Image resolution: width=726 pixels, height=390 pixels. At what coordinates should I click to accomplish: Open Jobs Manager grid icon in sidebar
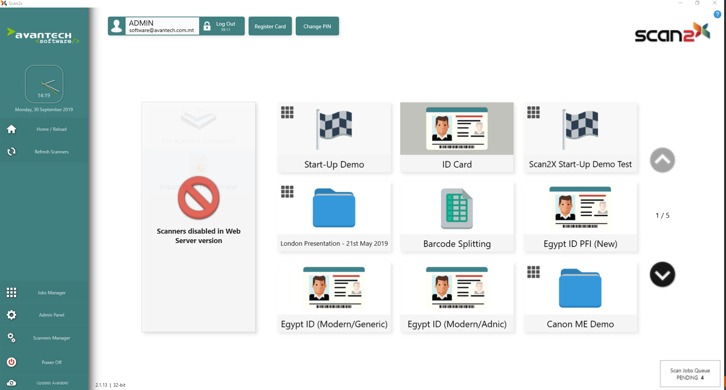pyautogui.click(x=12, y=292)
